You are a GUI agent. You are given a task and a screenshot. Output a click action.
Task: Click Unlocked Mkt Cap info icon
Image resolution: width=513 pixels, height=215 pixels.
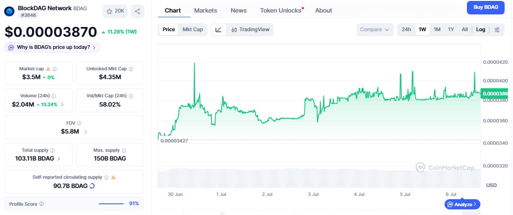pyautogui.click(x=131, y=69)
